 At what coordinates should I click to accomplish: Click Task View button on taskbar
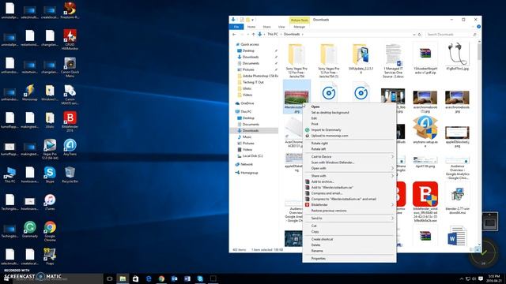tap(109, 278)
